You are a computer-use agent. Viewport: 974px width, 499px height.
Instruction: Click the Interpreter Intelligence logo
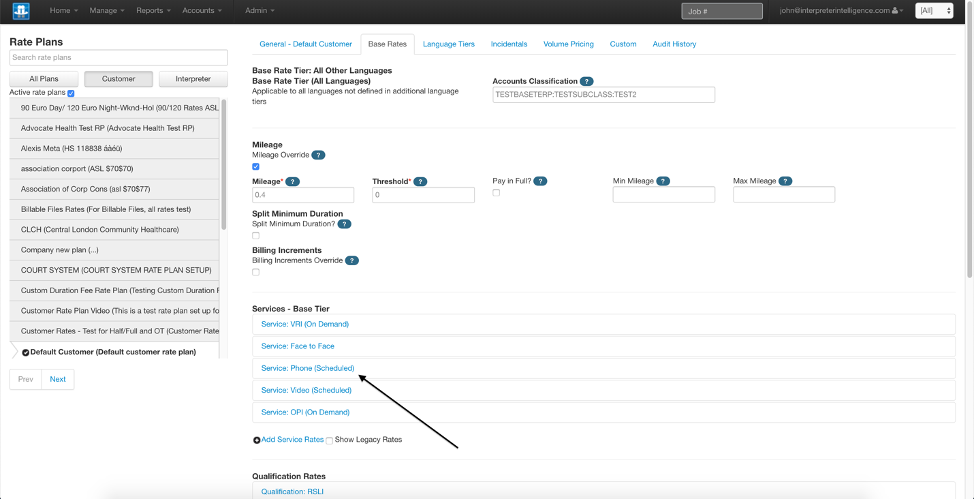20,11
